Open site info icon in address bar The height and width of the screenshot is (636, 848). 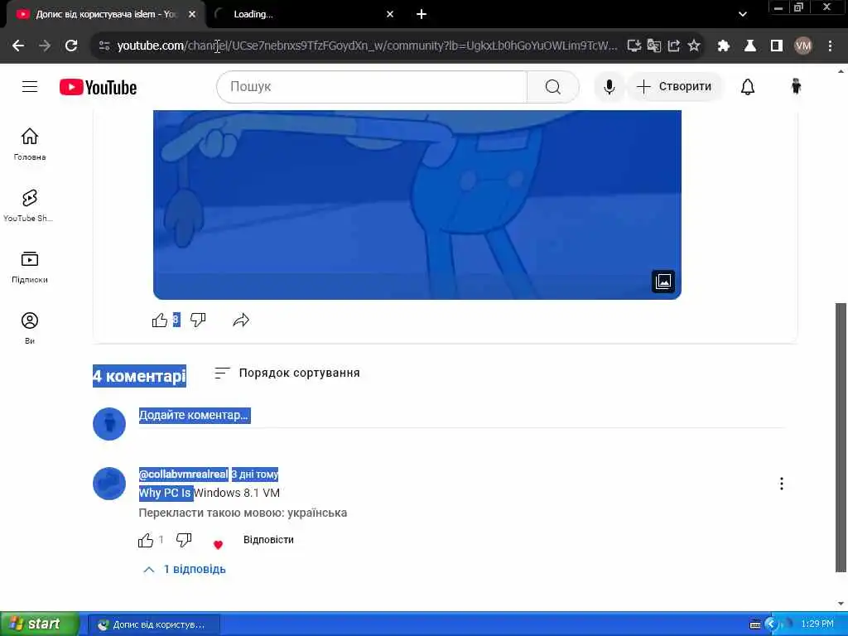click(104, 46)
